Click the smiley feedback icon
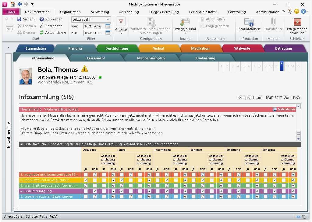The width and height of the screenshot is (312, 222). pos(296,11)
